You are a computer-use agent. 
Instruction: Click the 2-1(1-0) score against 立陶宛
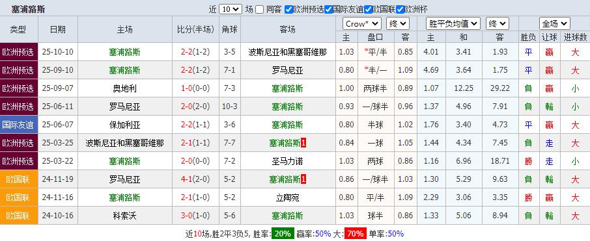coord(195,198)
